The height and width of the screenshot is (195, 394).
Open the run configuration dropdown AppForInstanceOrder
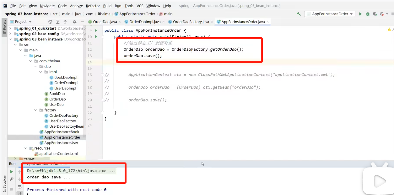point(330,14)
